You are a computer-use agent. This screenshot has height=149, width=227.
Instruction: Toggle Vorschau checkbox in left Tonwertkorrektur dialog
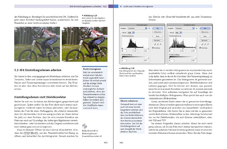(153, 48)
